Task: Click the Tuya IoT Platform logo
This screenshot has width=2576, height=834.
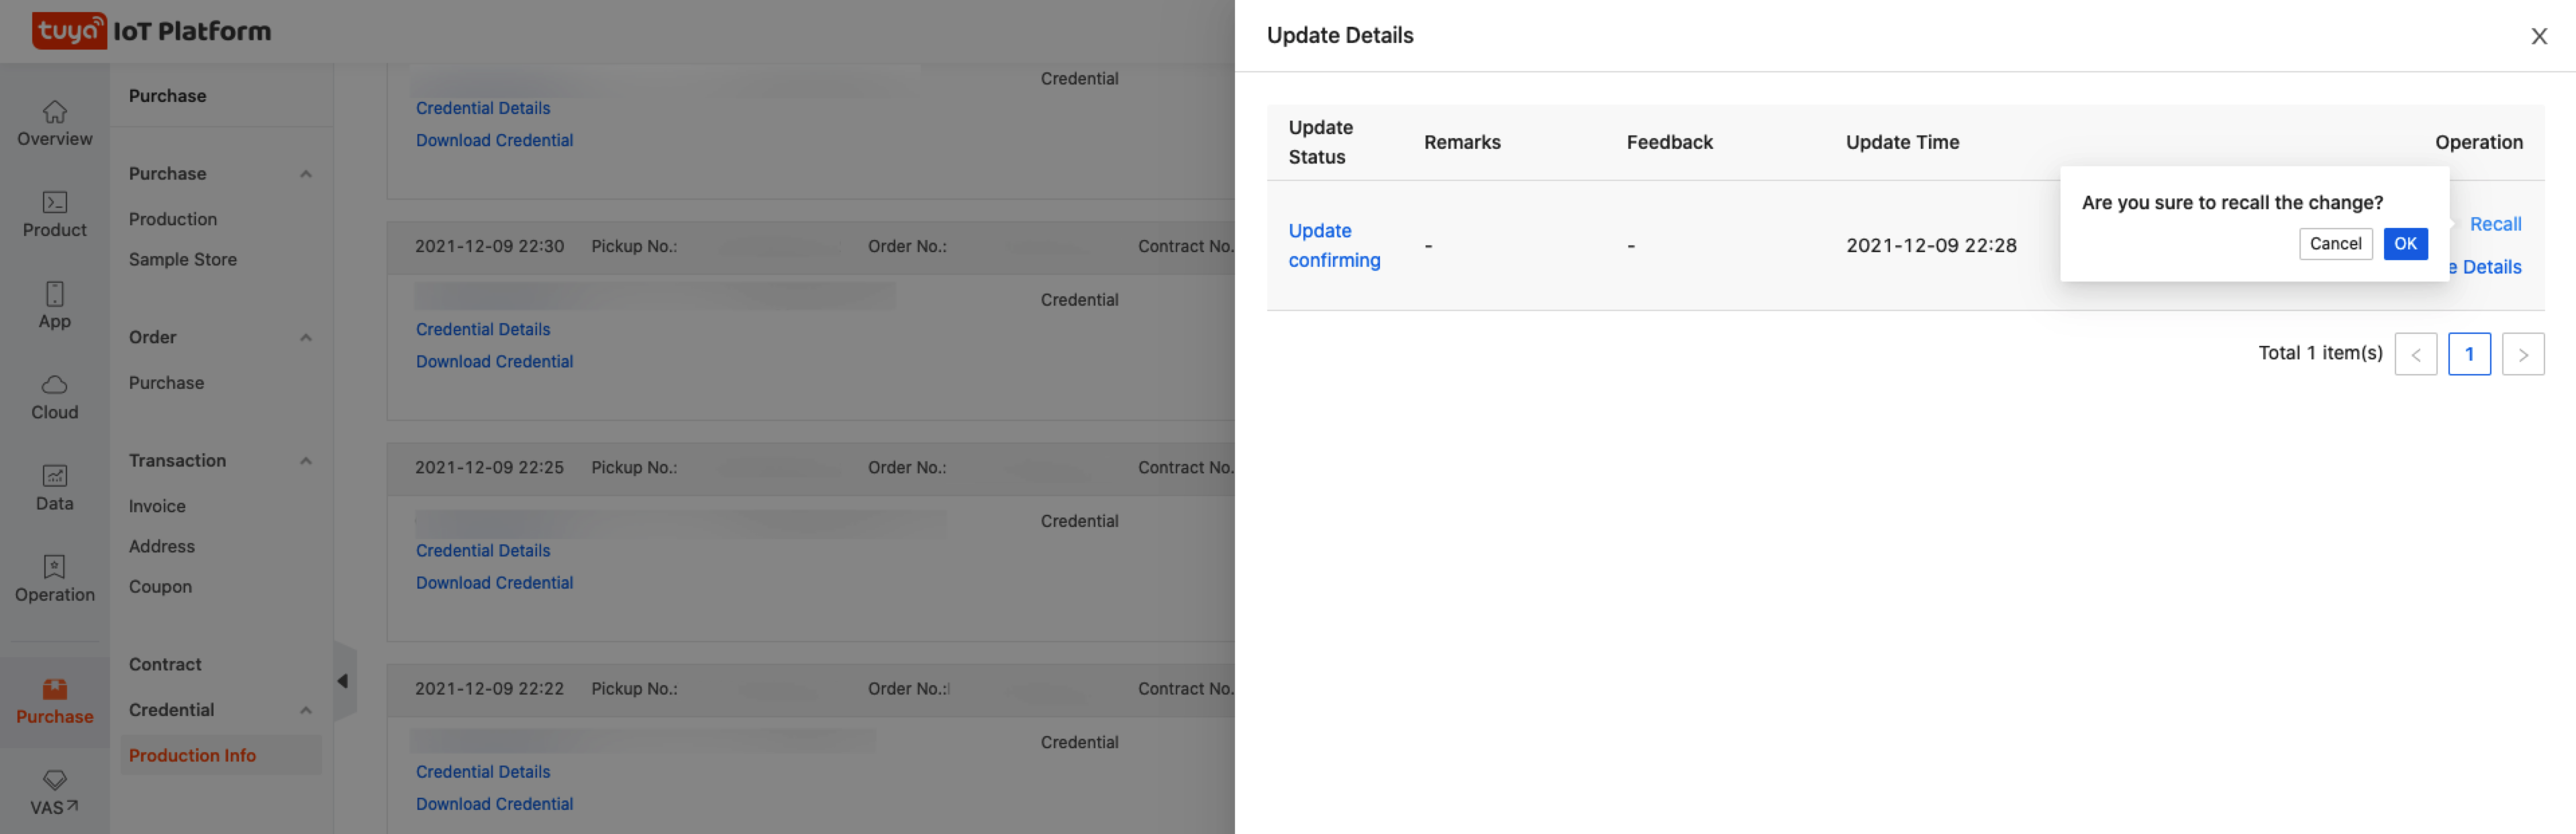Action: pos(150,31)
